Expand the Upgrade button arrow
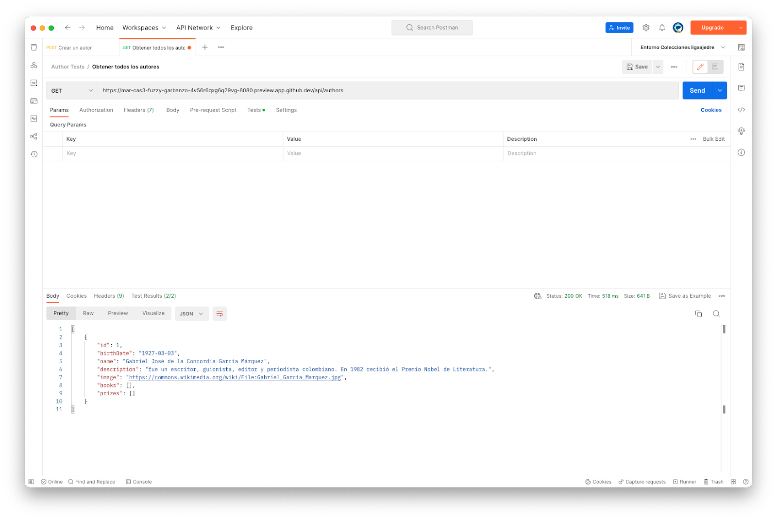The image size is (777, 520). 741,28
